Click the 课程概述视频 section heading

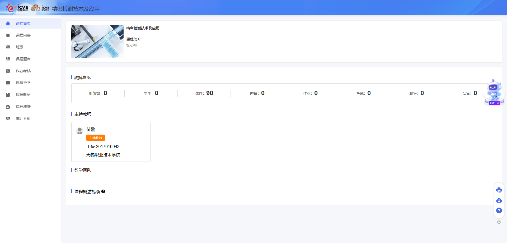tap(87, 191)
